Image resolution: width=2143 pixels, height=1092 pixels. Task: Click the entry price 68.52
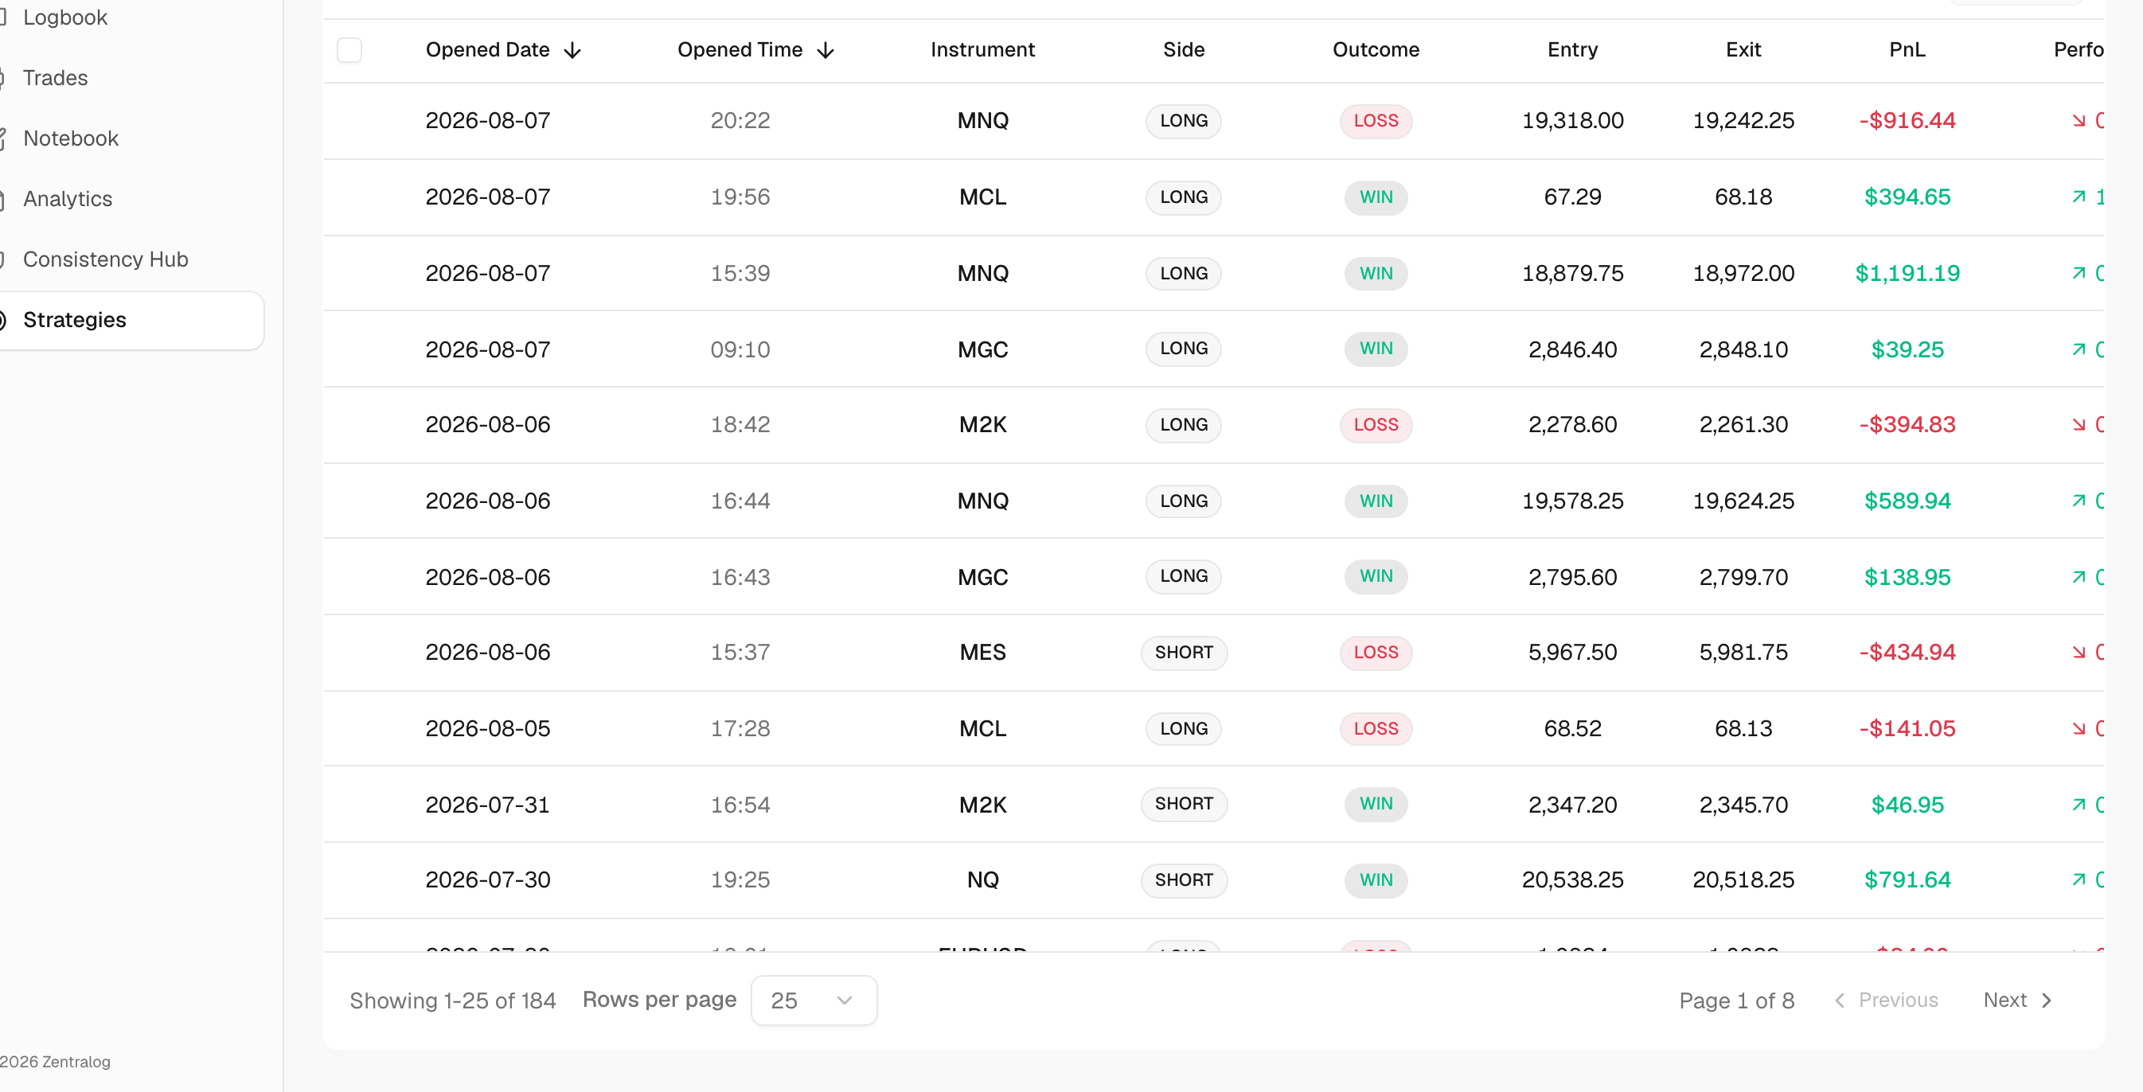1572,728
